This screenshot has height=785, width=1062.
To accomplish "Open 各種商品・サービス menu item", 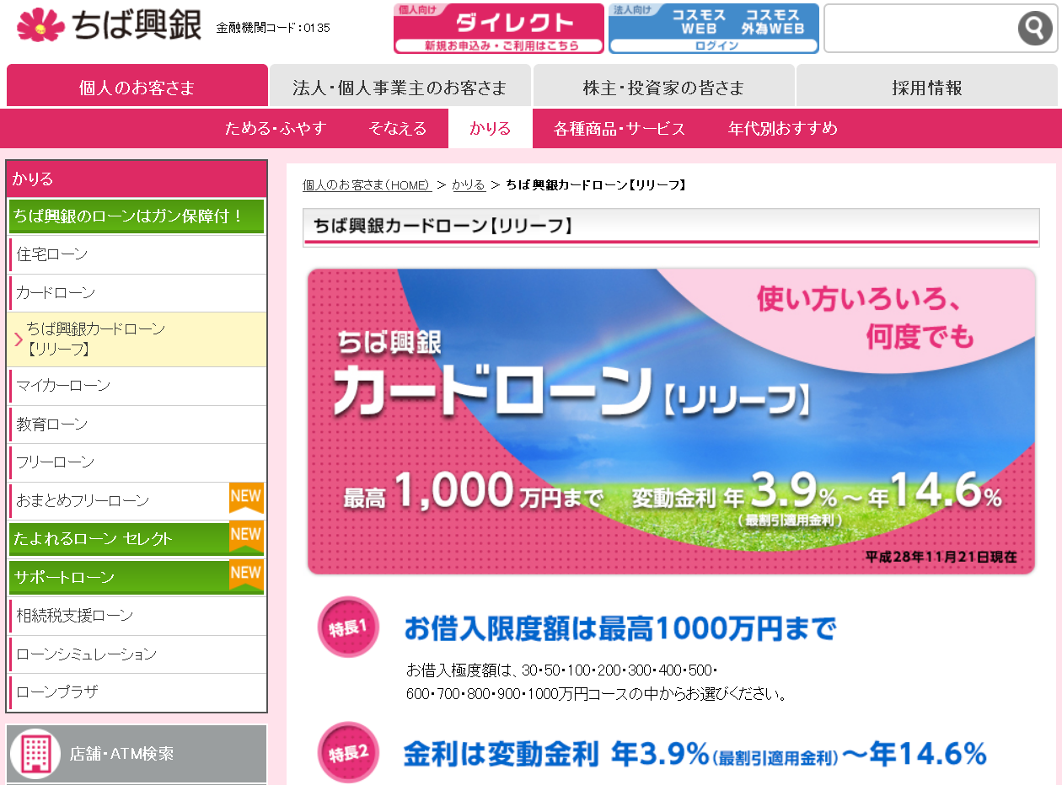I will click(x=619, y=129).
